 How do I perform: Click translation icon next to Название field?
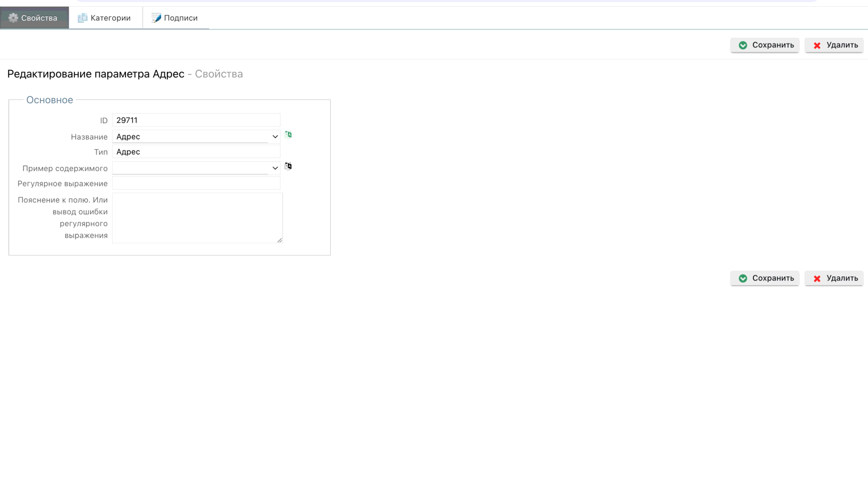pyautogui.click(x=288, y=135)
